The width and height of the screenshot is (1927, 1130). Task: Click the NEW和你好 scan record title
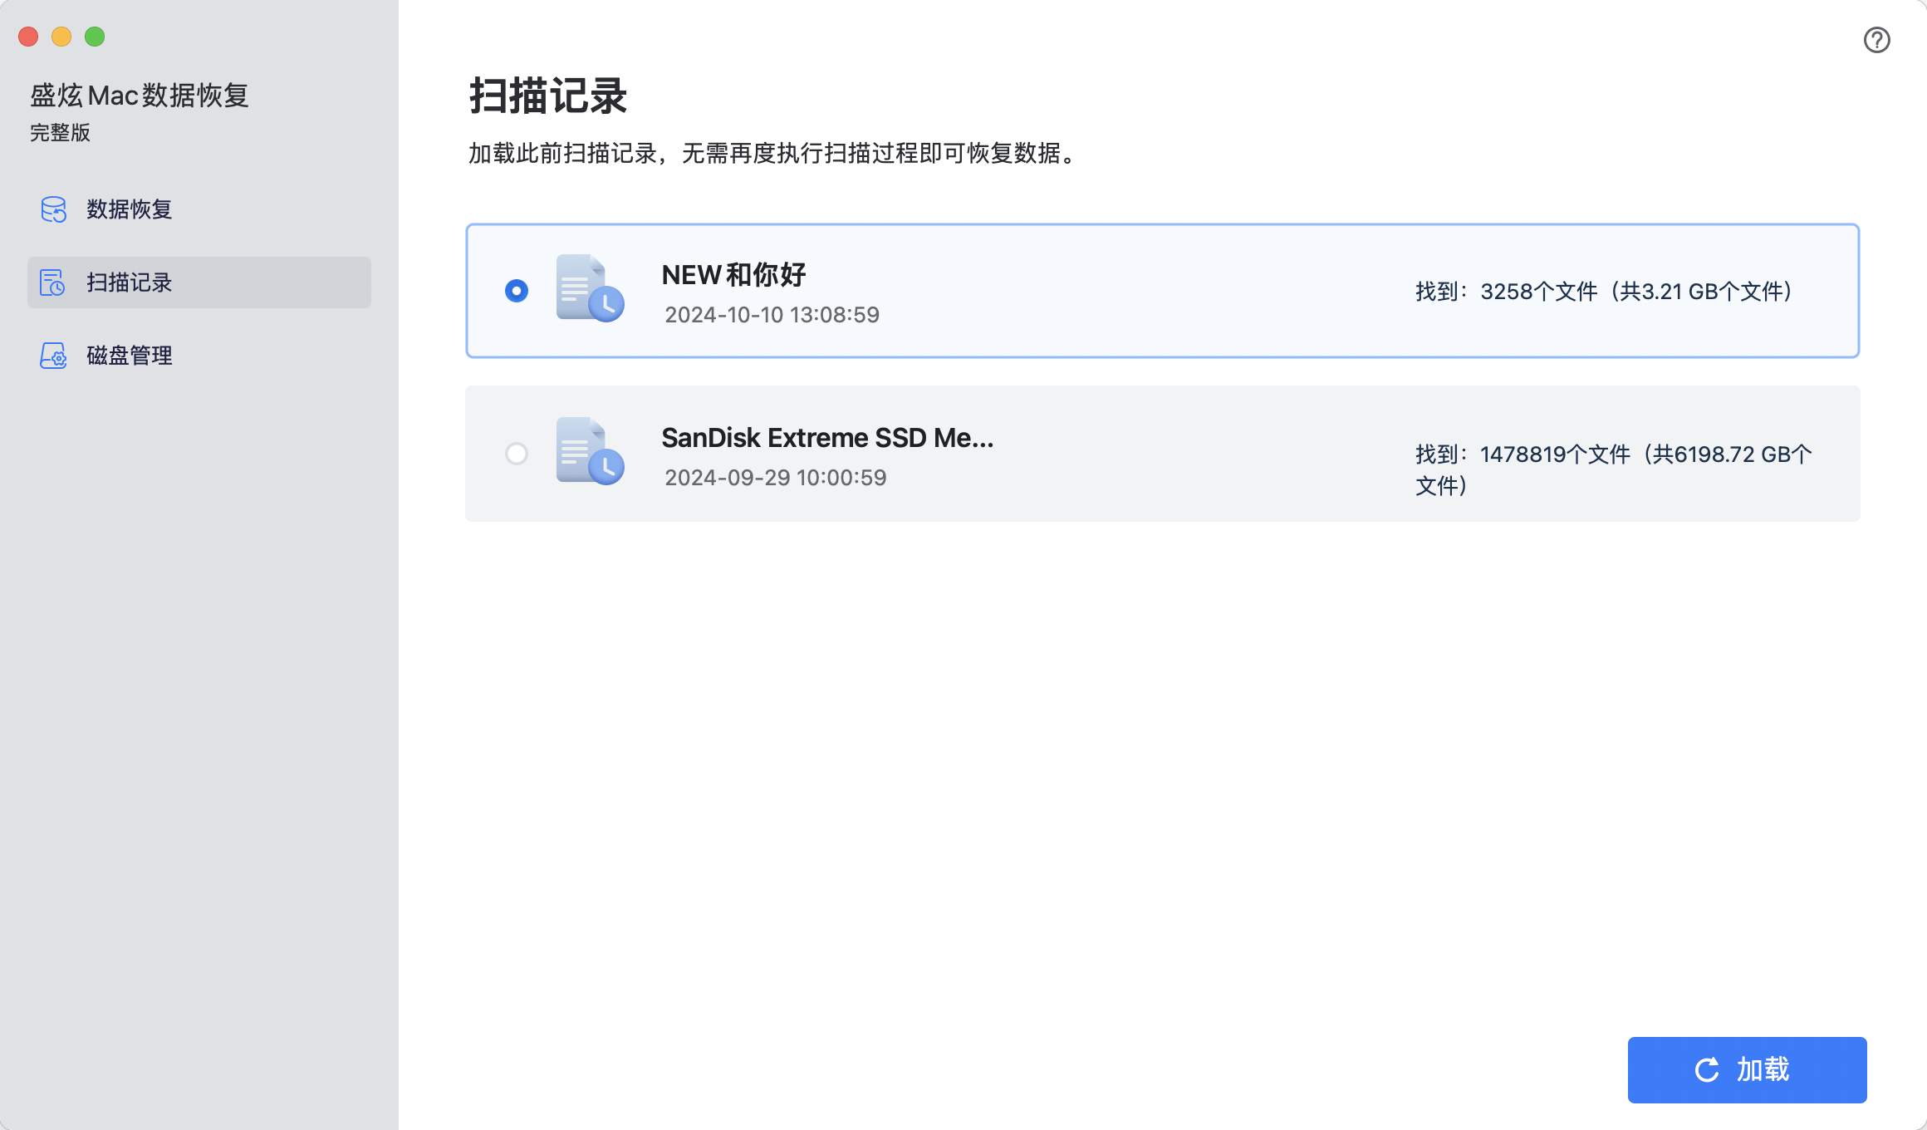733,275
